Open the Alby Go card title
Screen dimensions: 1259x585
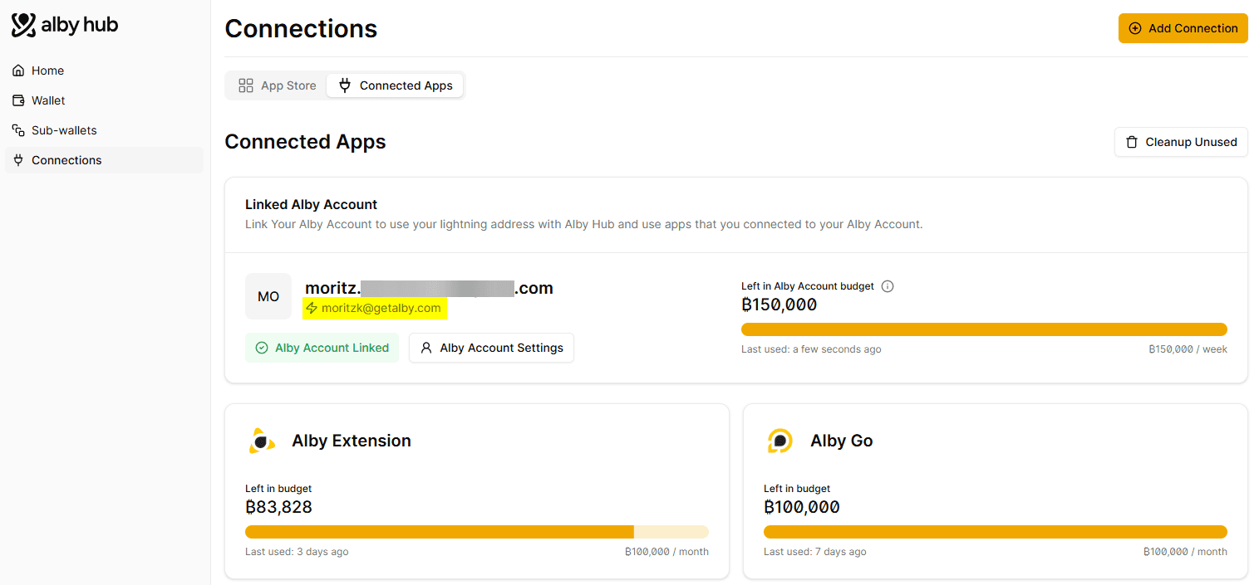[842, 441]
